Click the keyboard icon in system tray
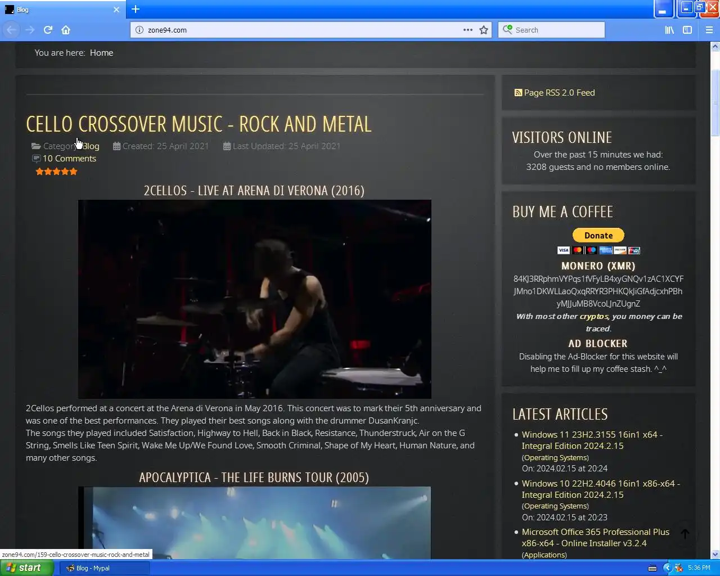720x576 pixels. (652, 568)
